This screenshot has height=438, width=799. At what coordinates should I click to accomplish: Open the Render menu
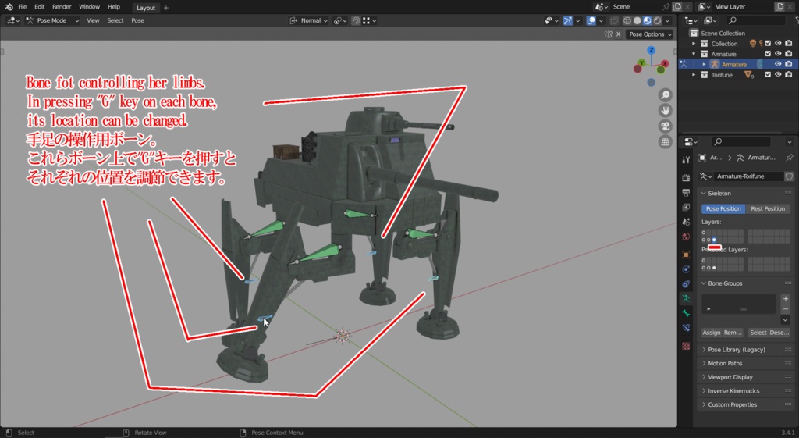62,7
